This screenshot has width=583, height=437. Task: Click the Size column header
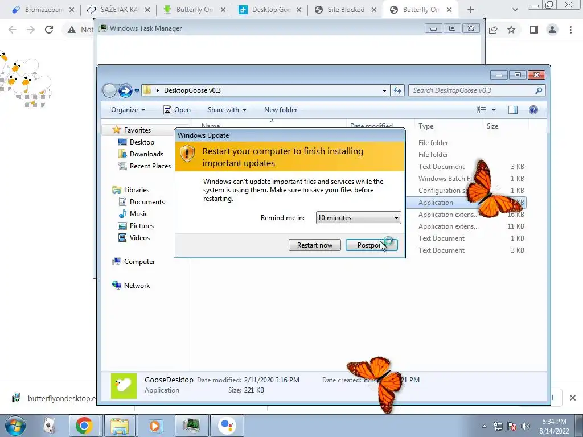[x=492, y=126]
